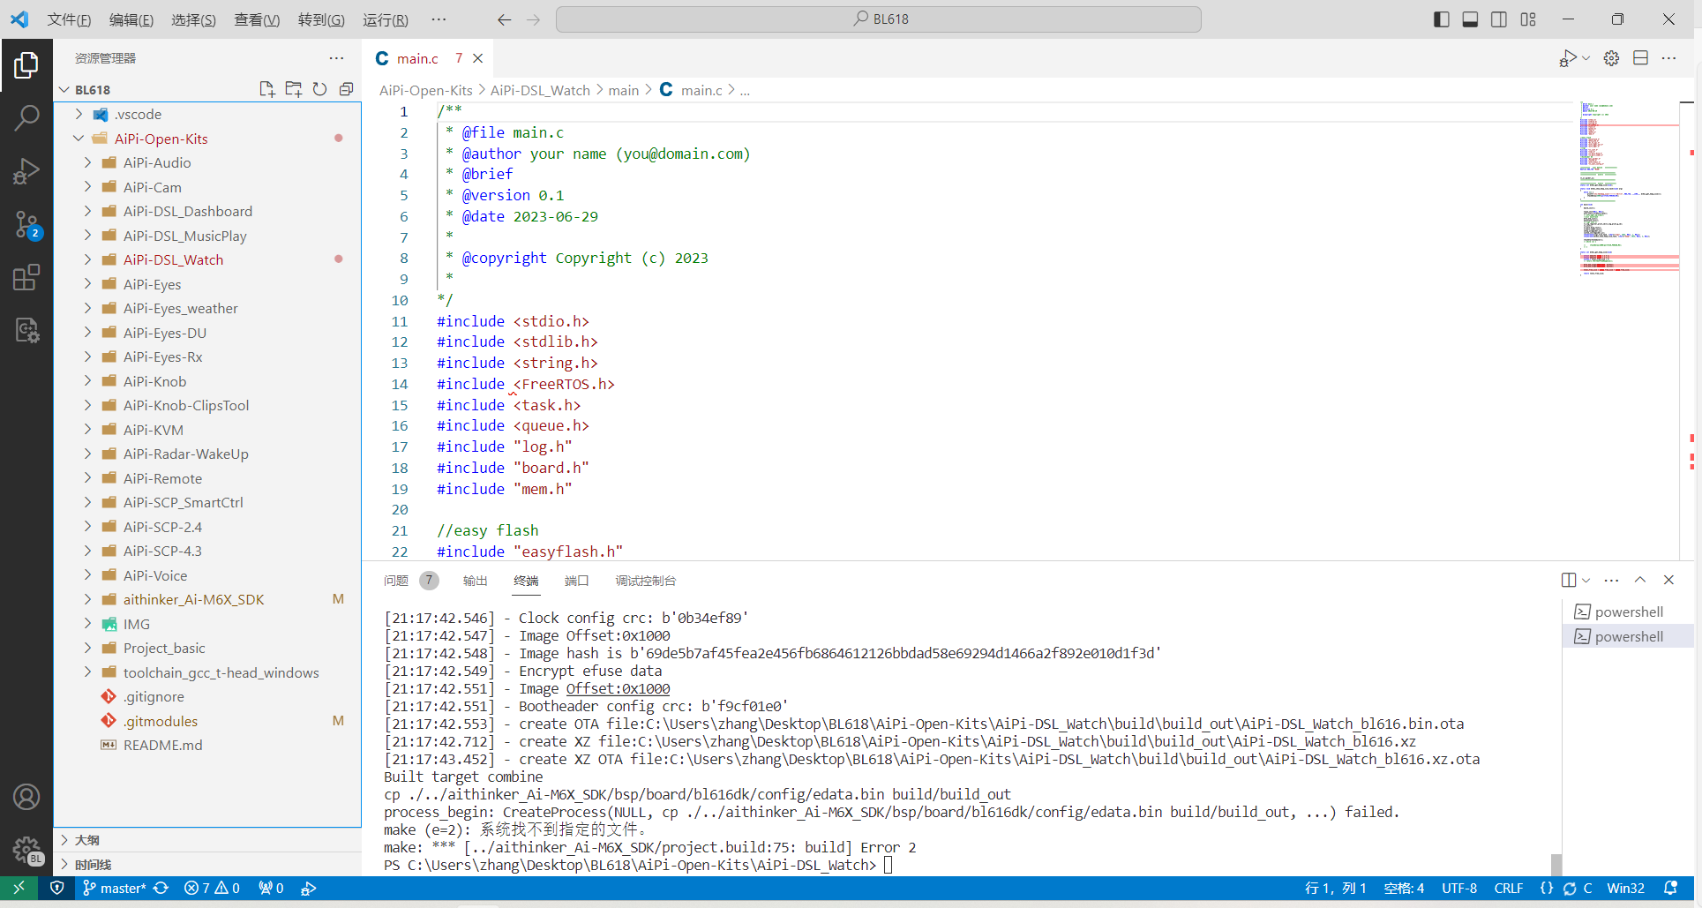Go back with navigation arrow
Viewport: 1702px width, 908px height.
pyautogui.click(x=504, y=19)
